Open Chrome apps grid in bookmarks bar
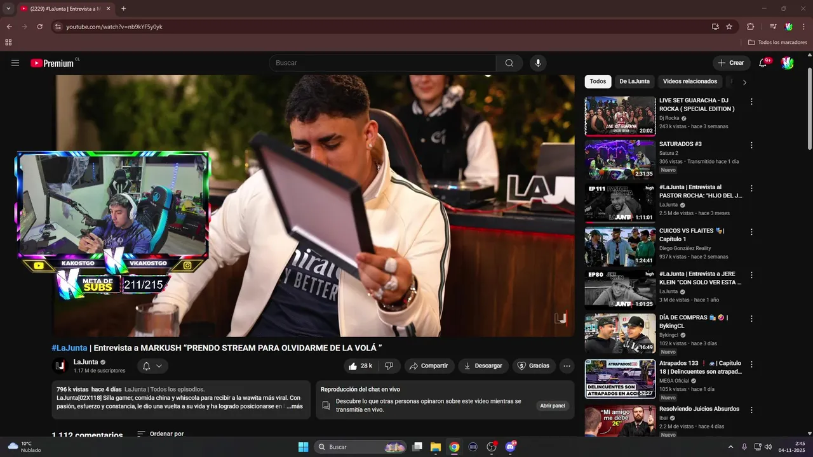 tap(8, 43)
